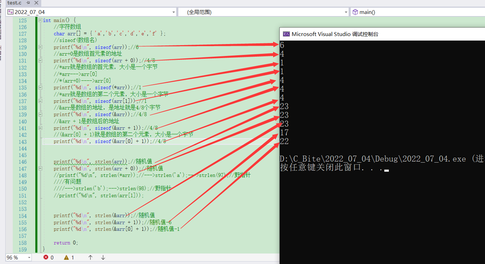Click the console output value 6
Screen dimensions: 485x264
click(x=282, y=45)
